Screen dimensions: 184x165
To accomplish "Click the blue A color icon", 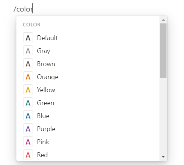I will [x=28, y=116].
